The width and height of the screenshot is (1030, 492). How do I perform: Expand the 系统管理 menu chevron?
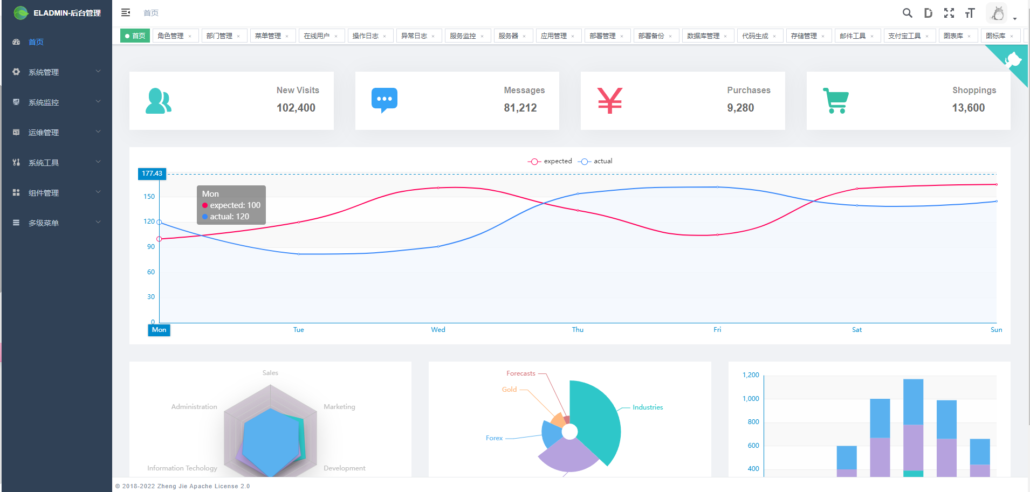[x=98, y=71]
